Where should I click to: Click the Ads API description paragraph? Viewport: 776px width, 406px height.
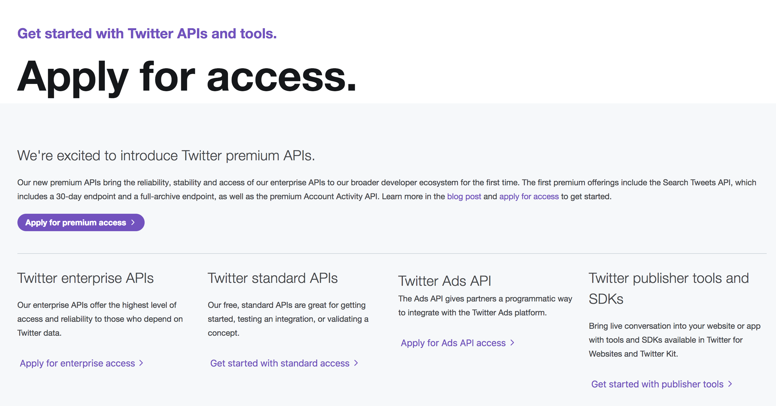(x=485, y=306)
